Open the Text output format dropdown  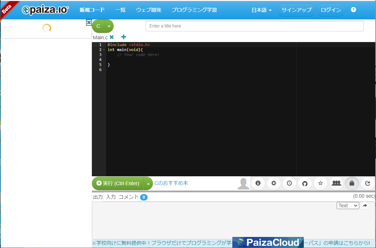(x=348, y=206)
